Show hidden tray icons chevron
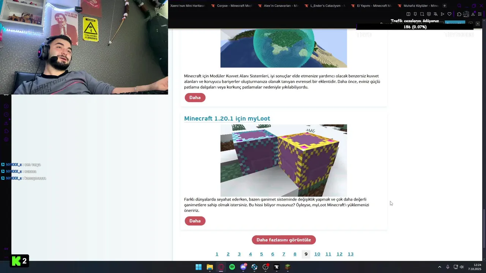This screenshot has height=273, width=486. pos(440,267)
